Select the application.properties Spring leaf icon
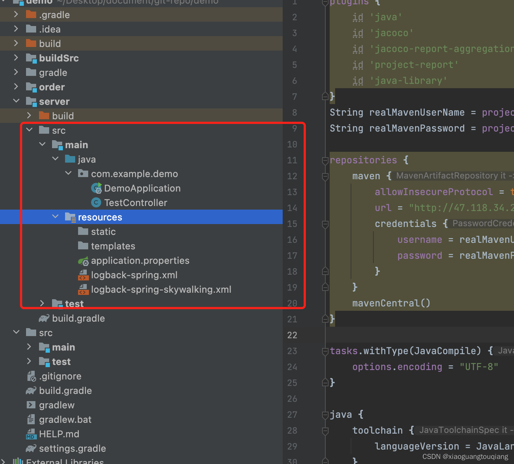Image resolution: width=514 pixels, height=464 pixels. coord(83,260)
